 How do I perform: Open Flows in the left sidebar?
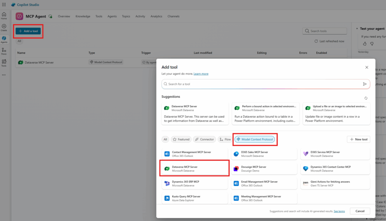pyautogui.click(x=4, y=51)
